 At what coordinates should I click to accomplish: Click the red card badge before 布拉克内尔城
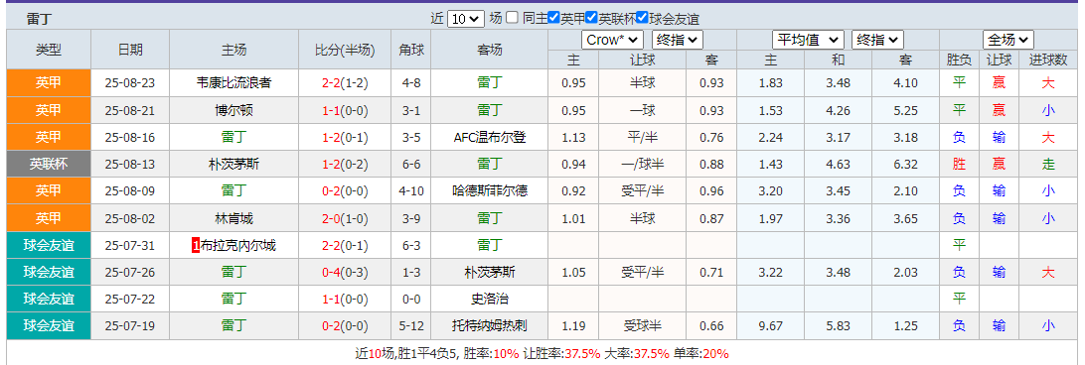coord(196,245)
